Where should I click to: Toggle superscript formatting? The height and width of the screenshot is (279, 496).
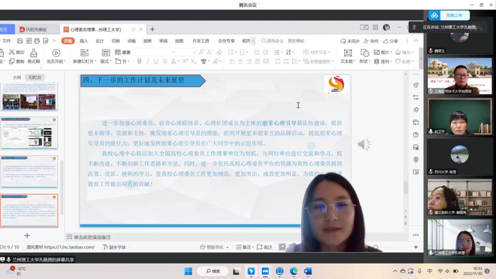point(185,61)
